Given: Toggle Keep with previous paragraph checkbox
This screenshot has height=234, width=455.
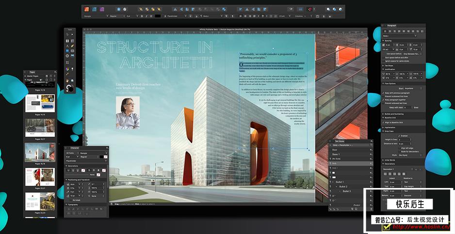Looking at the screenshot, I should (x=383, y=93).
